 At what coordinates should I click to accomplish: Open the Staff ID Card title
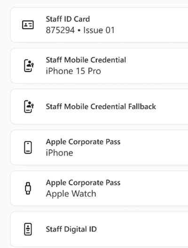pos(68,19)
